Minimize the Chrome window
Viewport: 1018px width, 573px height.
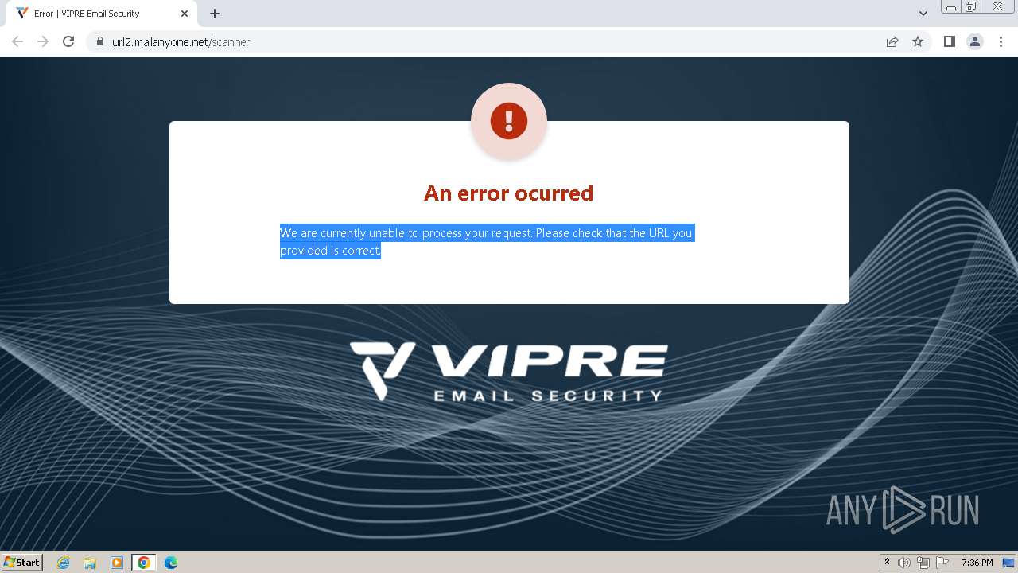(x=950, y=7)
